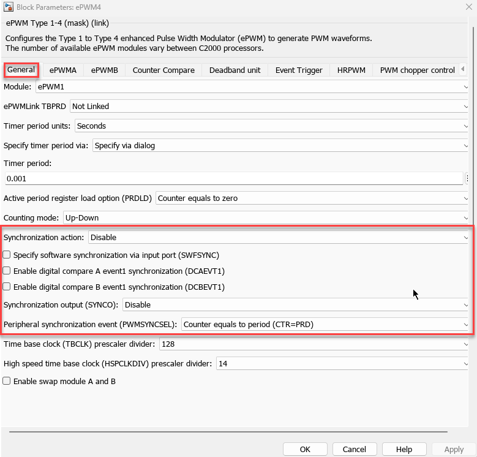The height and width of the screenshot is (457, 477).
Task: Open Peripheral synchronization event (PWMSYNCSEL) dropdown
Action: point(325,325)
